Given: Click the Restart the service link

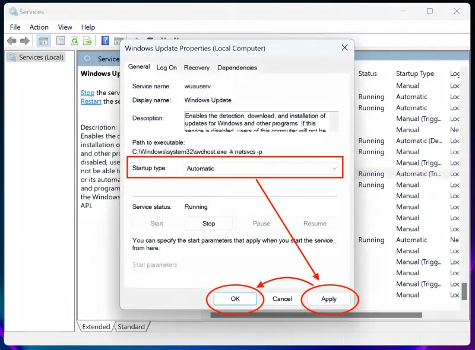Looking at the screenshot, I should pyautogui.click(x=91, y=101).
